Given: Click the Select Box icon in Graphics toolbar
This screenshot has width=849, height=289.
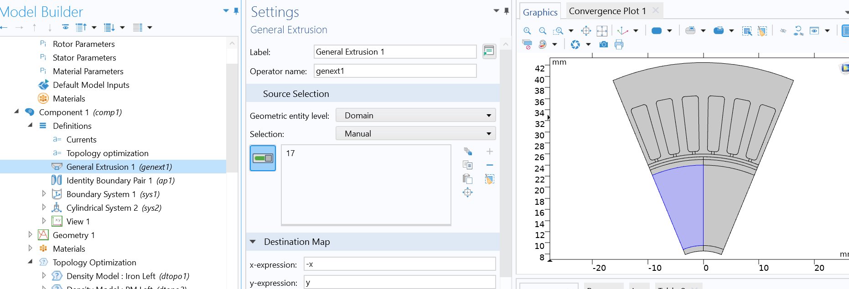Looking at the screenshot, I should coord(747,31).
